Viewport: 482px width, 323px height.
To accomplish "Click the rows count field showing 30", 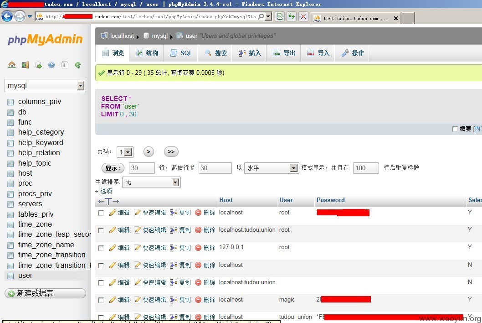I will point(142,168).
